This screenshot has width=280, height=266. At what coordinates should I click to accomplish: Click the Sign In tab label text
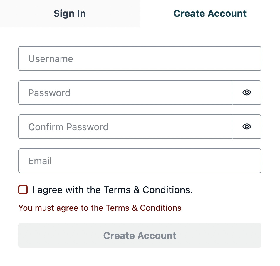tap(70, 14)
